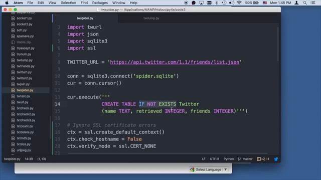Click line number 14 in the gutter
The height and width of the screenshot is (180, 321).
[x=58, y=104]
